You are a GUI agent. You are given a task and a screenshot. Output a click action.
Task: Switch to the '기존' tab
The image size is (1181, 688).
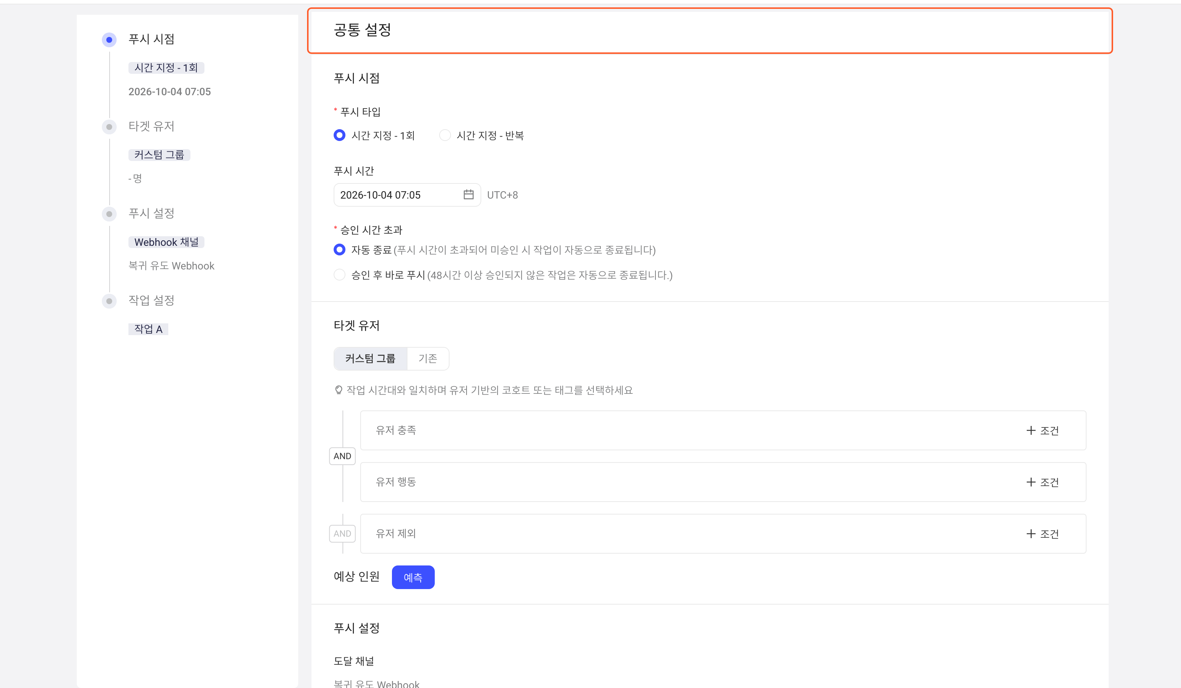coord(428,358)
